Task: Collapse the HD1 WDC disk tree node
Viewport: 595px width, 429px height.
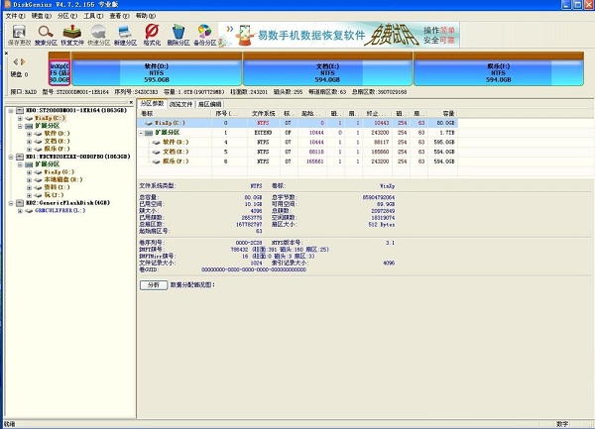Action: click(x=8, y=156)
